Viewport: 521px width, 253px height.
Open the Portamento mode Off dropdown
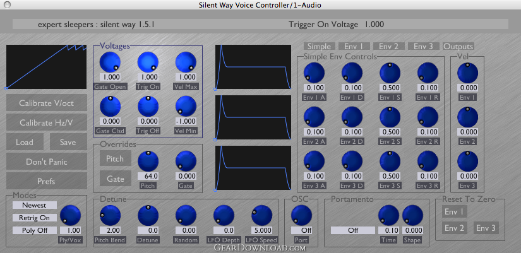[353, 230]
